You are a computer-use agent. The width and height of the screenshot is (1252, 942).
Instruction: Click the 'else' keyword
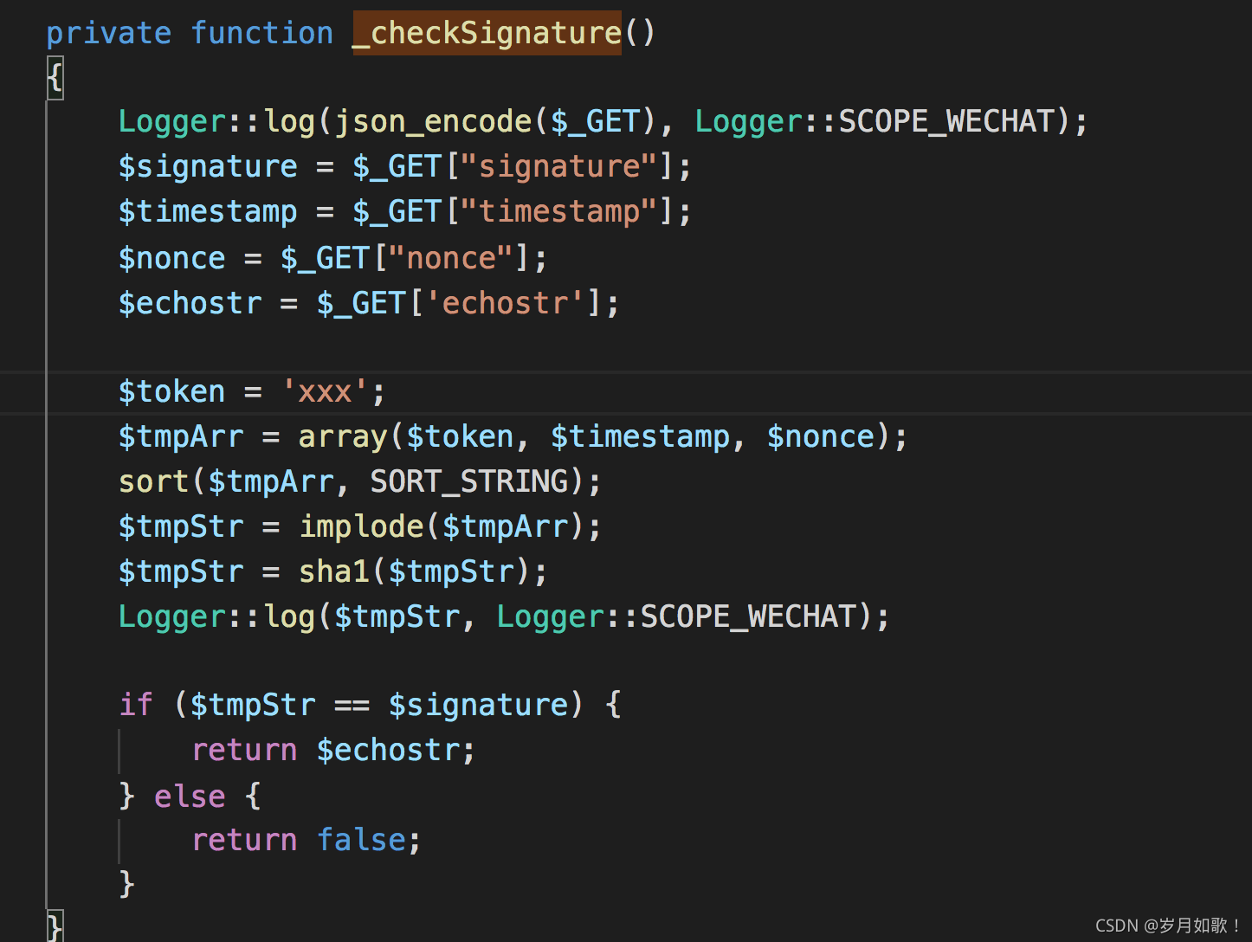190,797
